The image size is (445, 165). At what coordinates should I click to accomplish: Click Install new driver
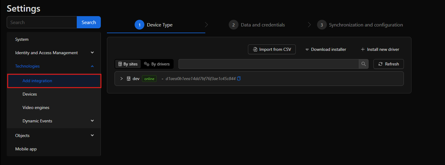(380, 49)
